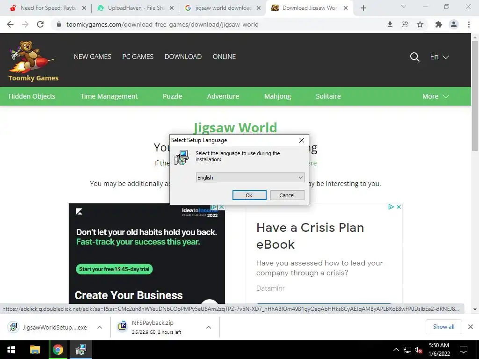479x359 pixels.
Task: Click Show all downloads
Action: coord(443,327)
